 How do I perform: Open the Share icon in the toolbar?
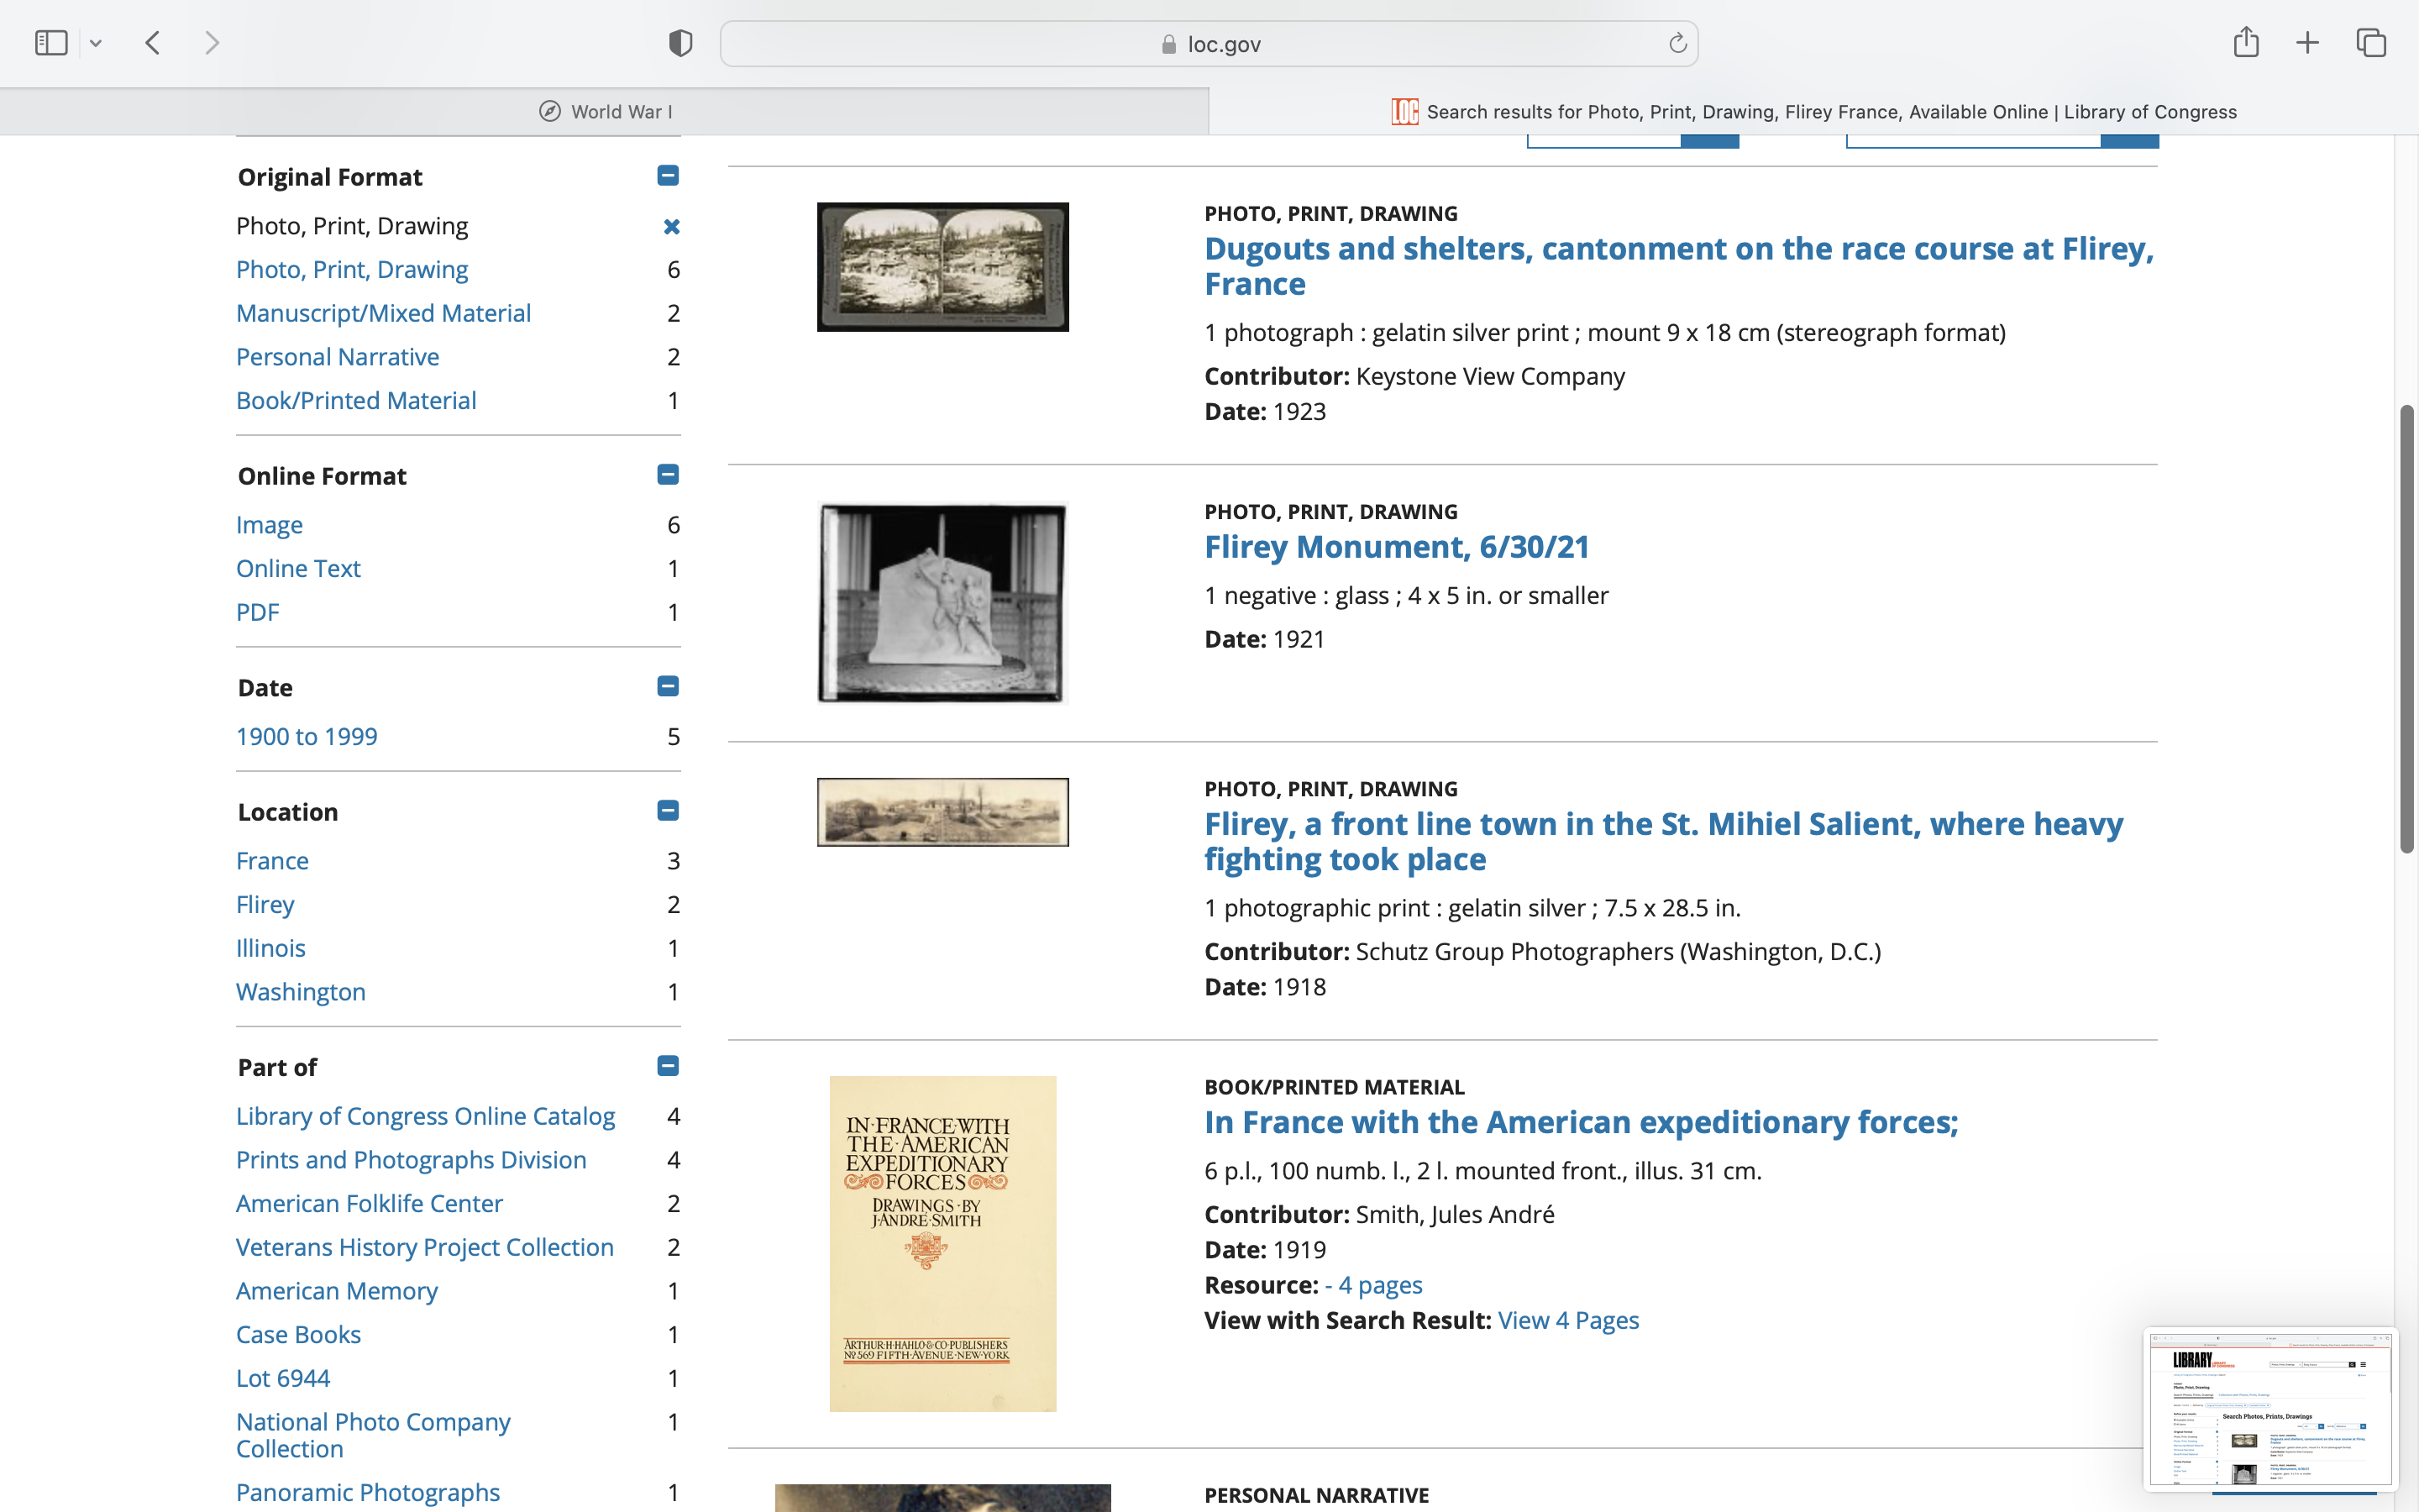coord(2246,43)
